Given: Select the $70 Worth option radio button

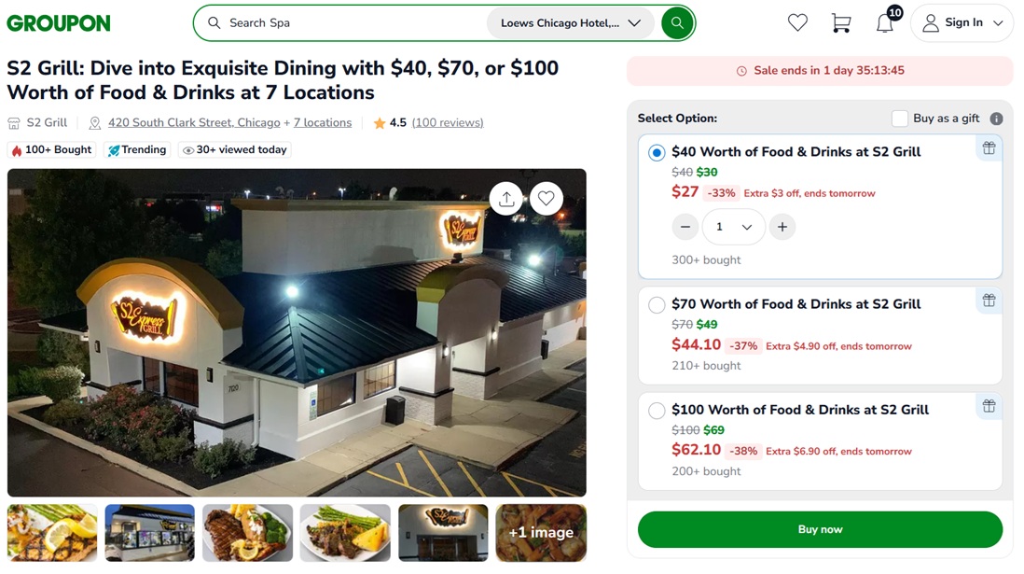Looking at the screenshot, I should (x=657, y=304).
